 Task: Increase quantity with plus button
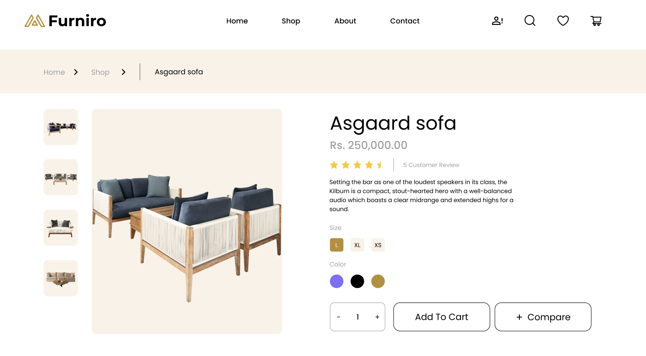pyautogui.click(x=377, y=317)
